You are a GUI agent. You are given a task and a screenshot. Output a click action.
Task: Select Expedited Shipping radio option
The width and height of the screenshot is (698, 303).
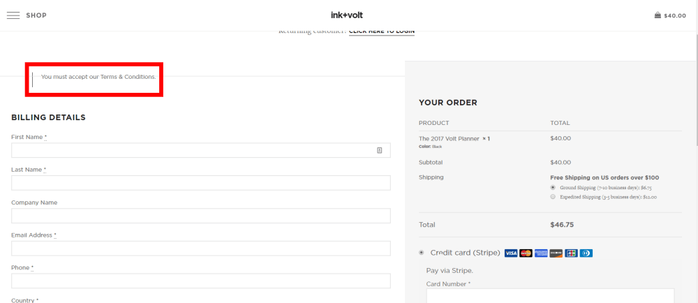coord(553,197)
